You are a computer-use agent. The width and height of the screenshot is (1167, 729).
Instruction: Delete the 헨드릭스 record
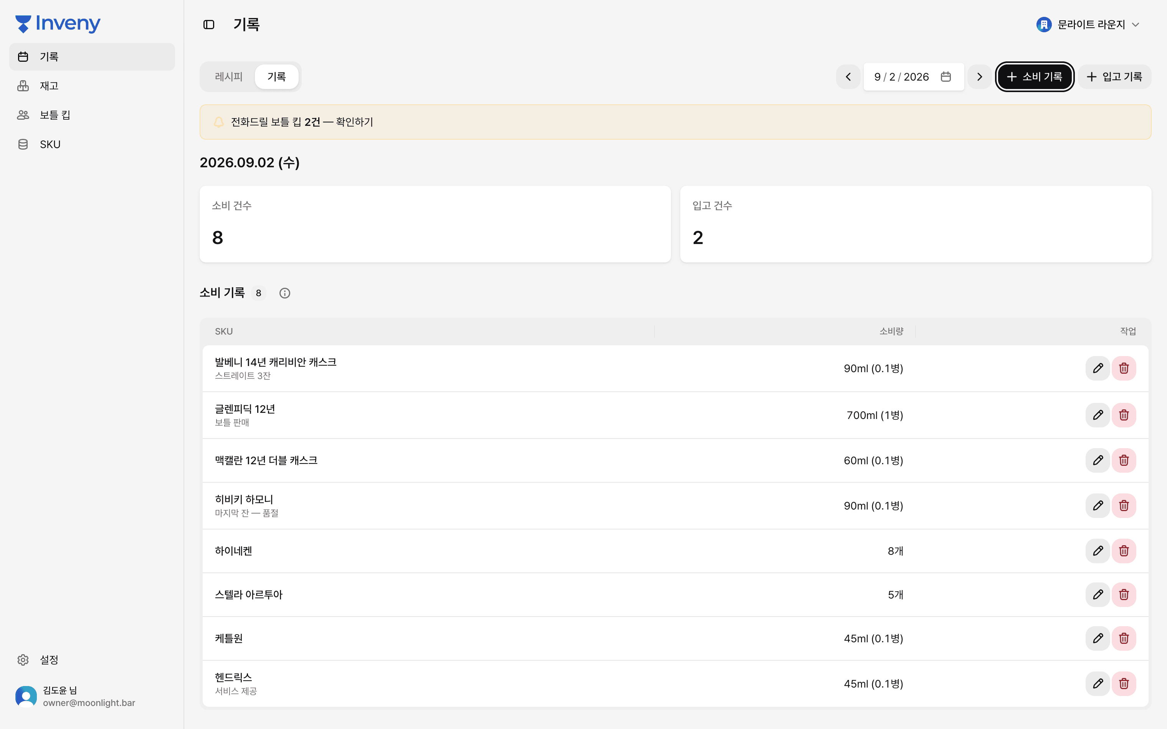pyautogui.click(x=1124, y=684)
